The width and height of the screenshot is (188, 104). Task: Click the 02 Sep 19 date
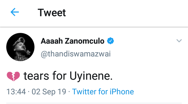coord(49,92)
